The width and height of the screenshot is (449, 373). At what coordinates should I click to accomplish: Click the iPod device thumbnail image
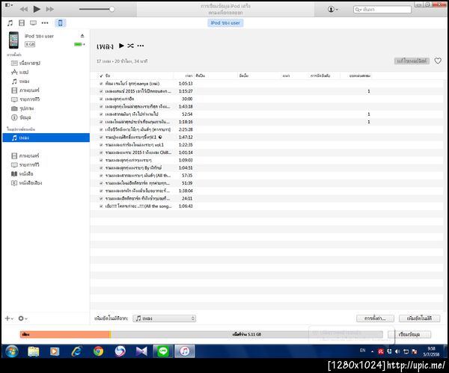[13, 40]
